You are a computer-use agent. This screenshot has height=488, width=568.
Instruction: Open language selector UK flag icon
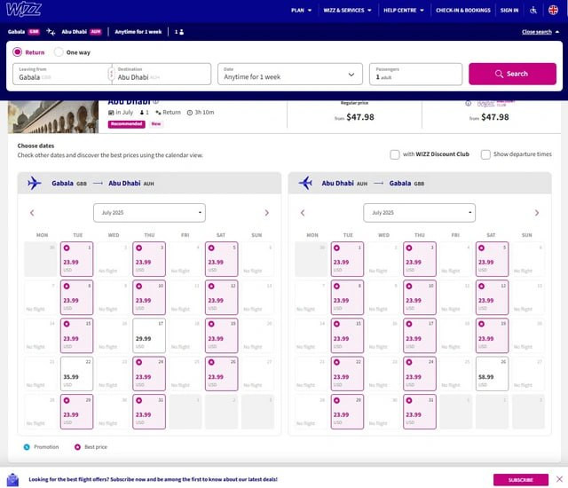tap(553, 10)
